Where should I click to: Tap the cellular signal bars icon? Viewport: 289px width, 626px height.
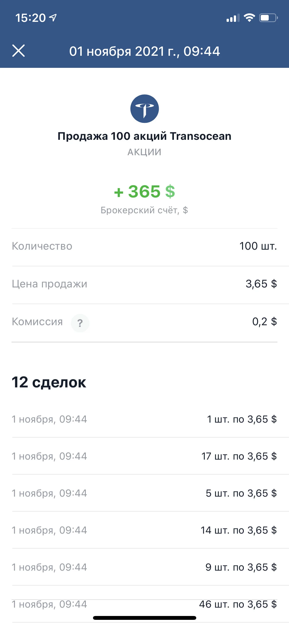tap(233, 18)
